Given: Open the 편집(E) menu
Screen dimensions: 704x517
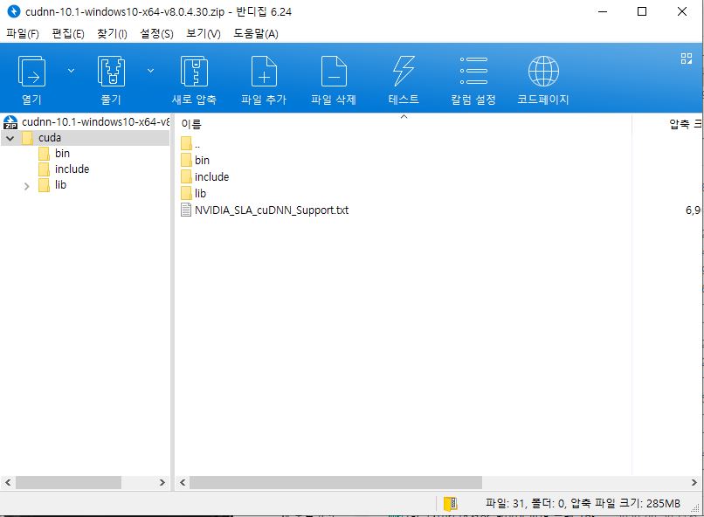Looking at the screenshot, I should 68,34.
